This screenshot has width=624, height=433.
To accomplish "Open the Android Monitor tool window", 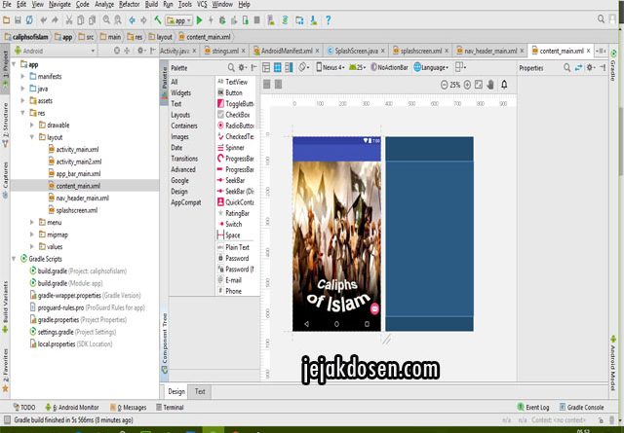I will click(72, 407).
